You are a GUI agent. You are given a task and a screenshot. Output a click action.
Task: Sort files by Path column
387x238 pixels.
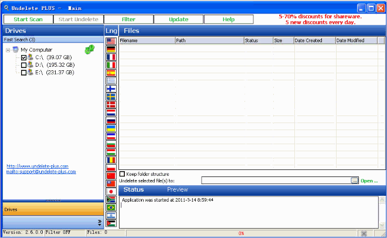coord(209,40)
